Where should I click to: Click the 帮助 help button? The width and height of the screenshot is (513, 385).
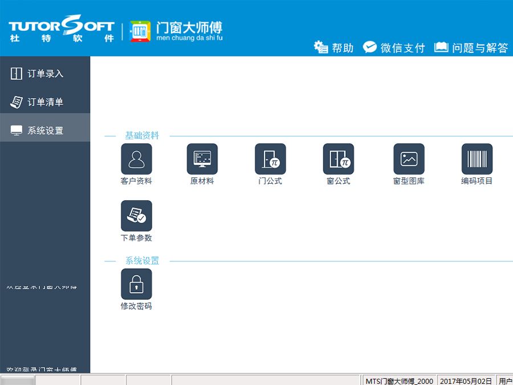tap(333, 48)
